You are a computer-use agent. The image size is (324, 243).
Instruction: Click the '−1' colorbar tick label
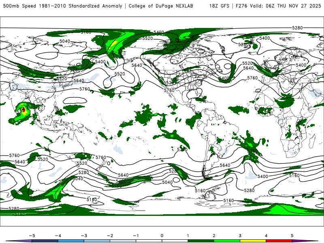click(136, 236)
